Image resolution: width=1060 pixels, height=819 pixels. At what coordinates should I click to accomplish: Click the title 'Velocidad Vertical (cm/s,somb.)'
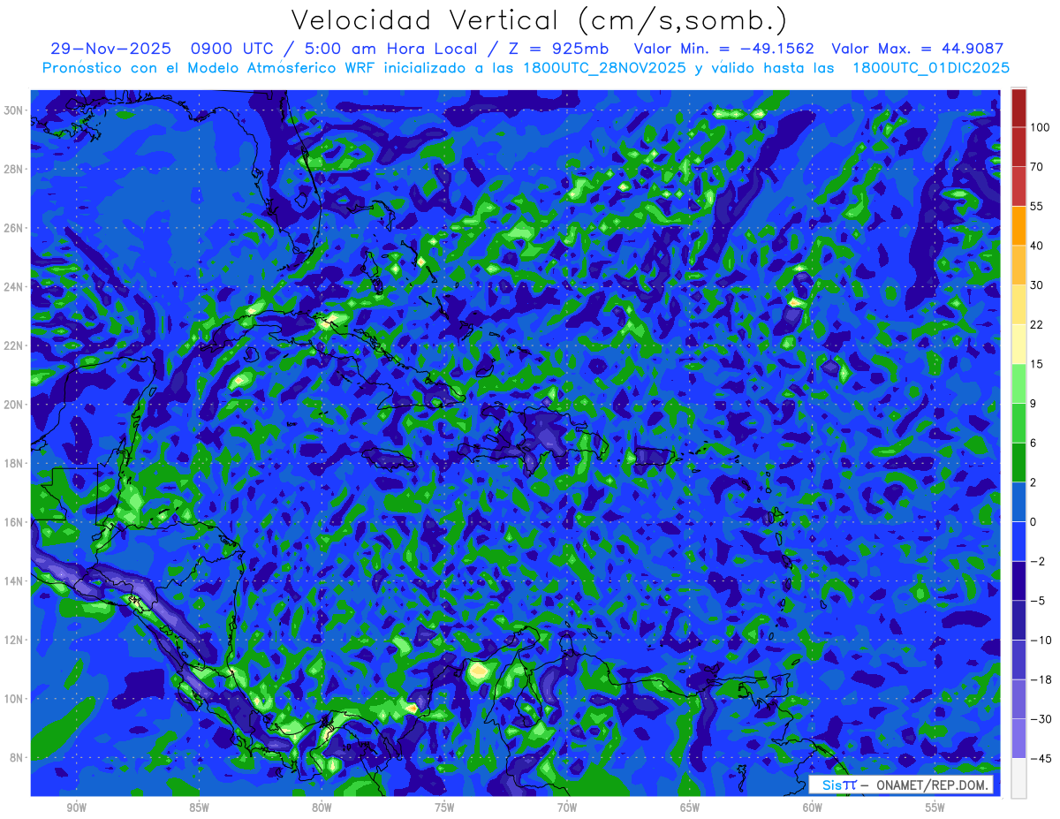(539, 20)
